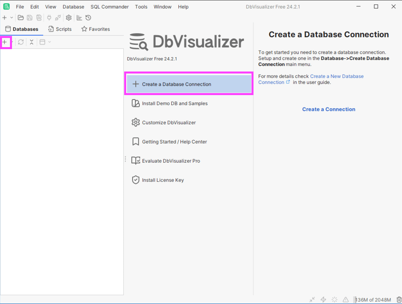Expand dropdown arrow next to main toolbar plus

coord(12,18)
